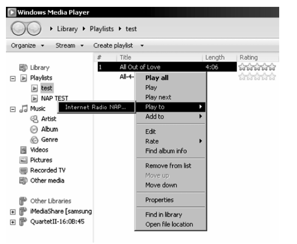Choose Find album info
The width and height of the screenshot is (297, 244).
tap(170, 151)
